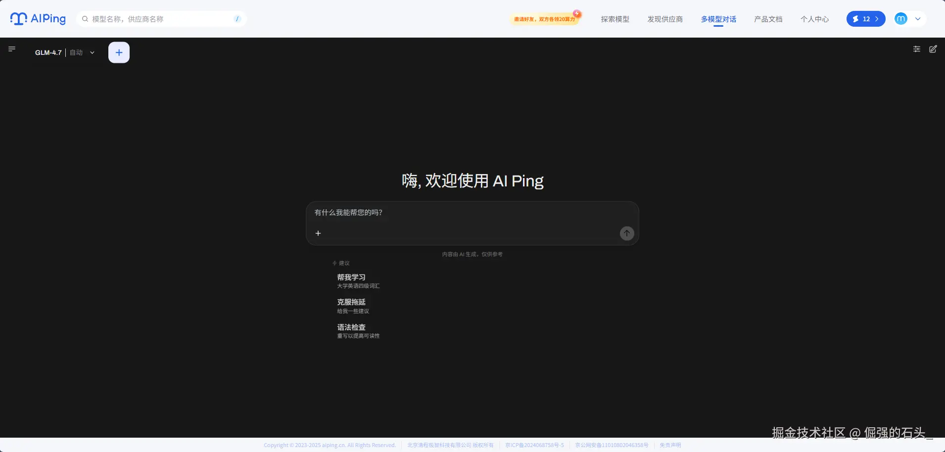
Task: Expand the account menu chevron
Action: point(918,19)
